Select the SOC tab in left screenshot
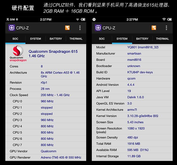Screen dimensions: 177x165 [15, 39]
